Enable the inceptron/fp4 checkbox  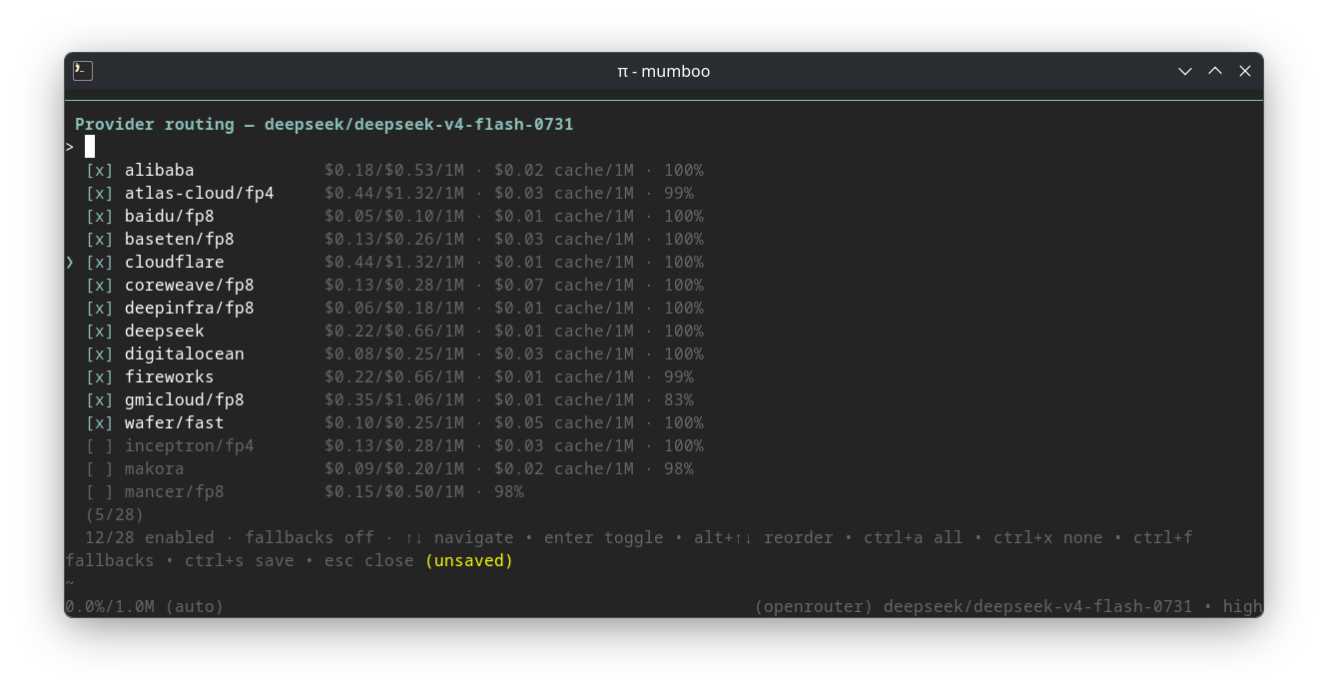point(100,445)
